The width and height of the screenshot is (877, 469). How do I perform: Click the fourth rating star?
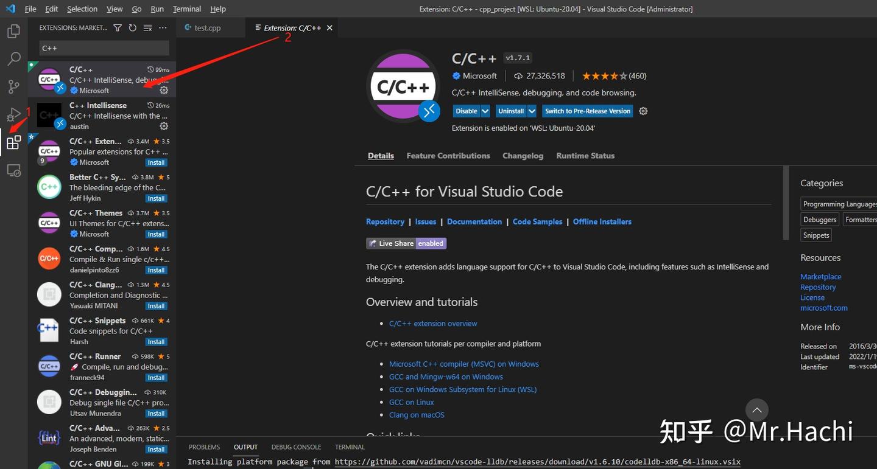615,75
